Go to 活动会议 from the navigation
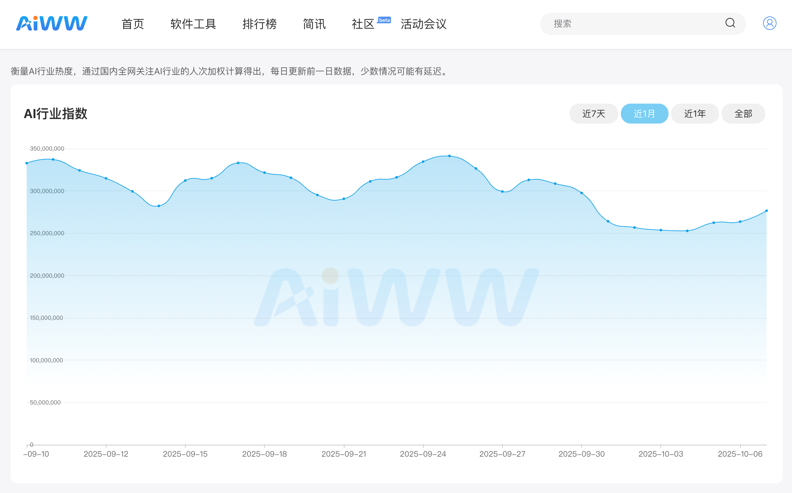792x493 pixels. pyautogui.click(x=424, y=24)
